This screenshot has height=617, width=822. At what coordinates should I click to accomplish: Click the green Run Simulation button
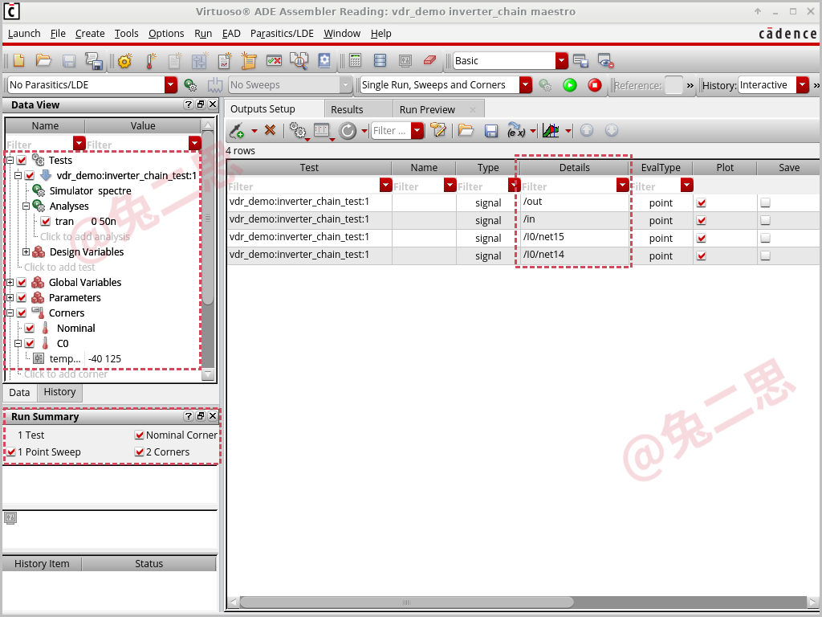[x=569, y=85]
